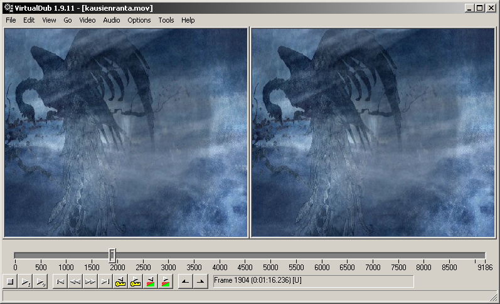
Task: Click the Stop playback button
Action: (x=10, y=281)
